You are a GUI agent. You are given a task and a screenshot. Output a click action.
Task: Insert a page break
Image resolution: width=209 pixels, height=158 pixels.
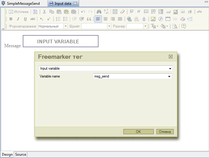[x=190, y=19]
